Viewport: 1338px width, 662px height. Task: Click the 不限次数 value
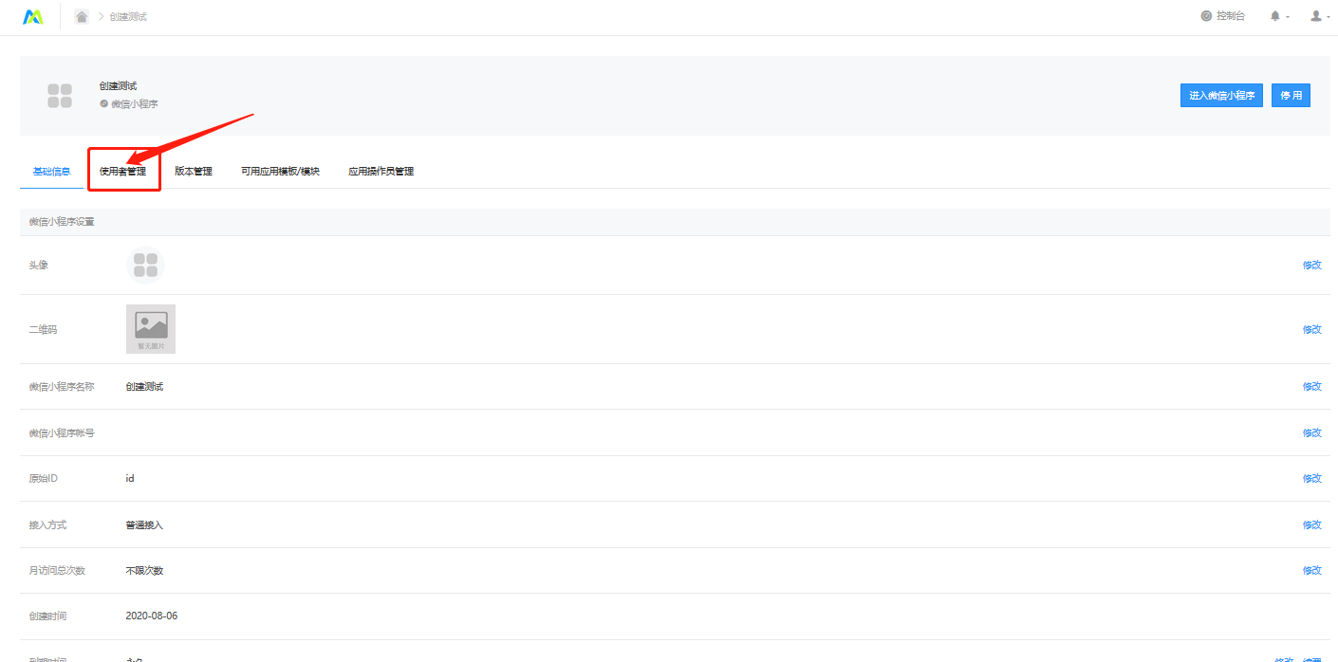[144, 571]
